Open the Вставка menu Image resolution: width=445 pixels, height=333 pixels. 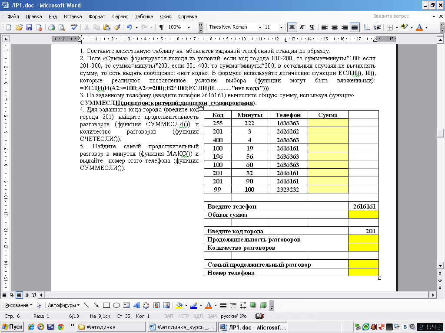73,16
